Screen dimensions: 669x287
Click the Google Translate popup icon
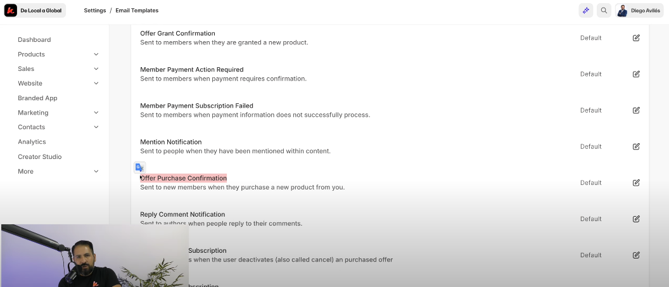pyautogui.click(x=140, y=167)
